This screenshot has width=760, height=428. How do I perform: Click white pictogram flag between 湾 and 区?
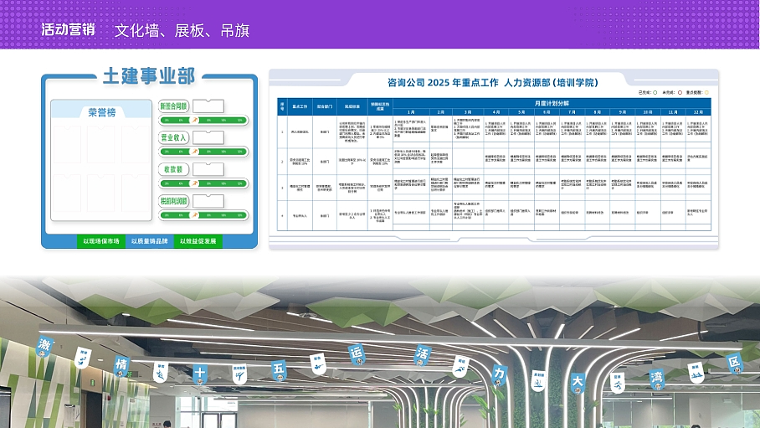point(696,374)
